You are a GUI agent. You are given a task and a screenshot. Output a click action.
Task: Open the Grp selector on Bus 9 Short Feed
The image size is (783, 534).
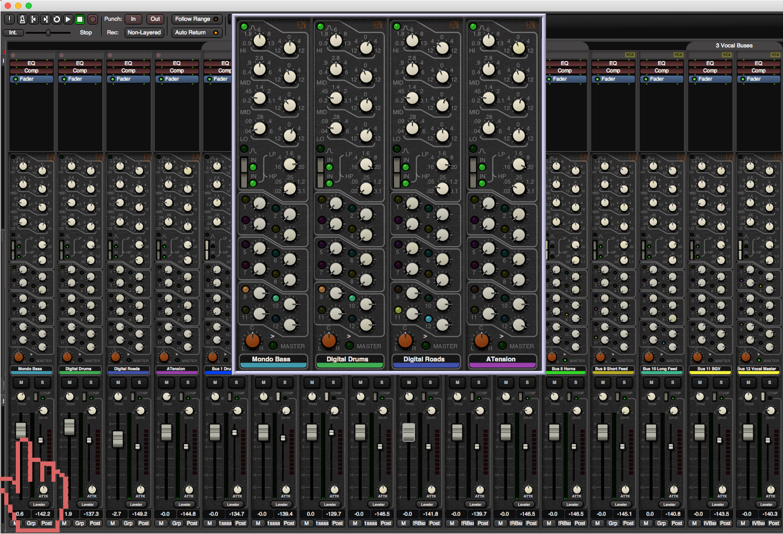(x=613, y=523)
